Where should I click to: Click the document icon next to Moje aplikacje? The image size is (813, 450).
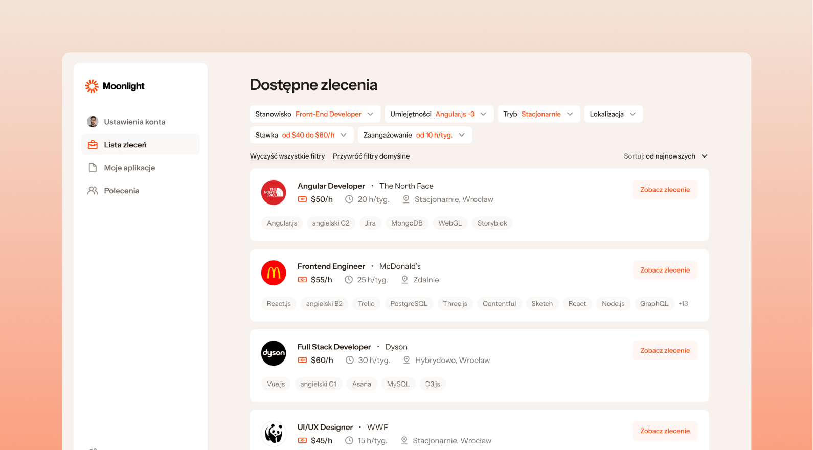tap(93, 168)
